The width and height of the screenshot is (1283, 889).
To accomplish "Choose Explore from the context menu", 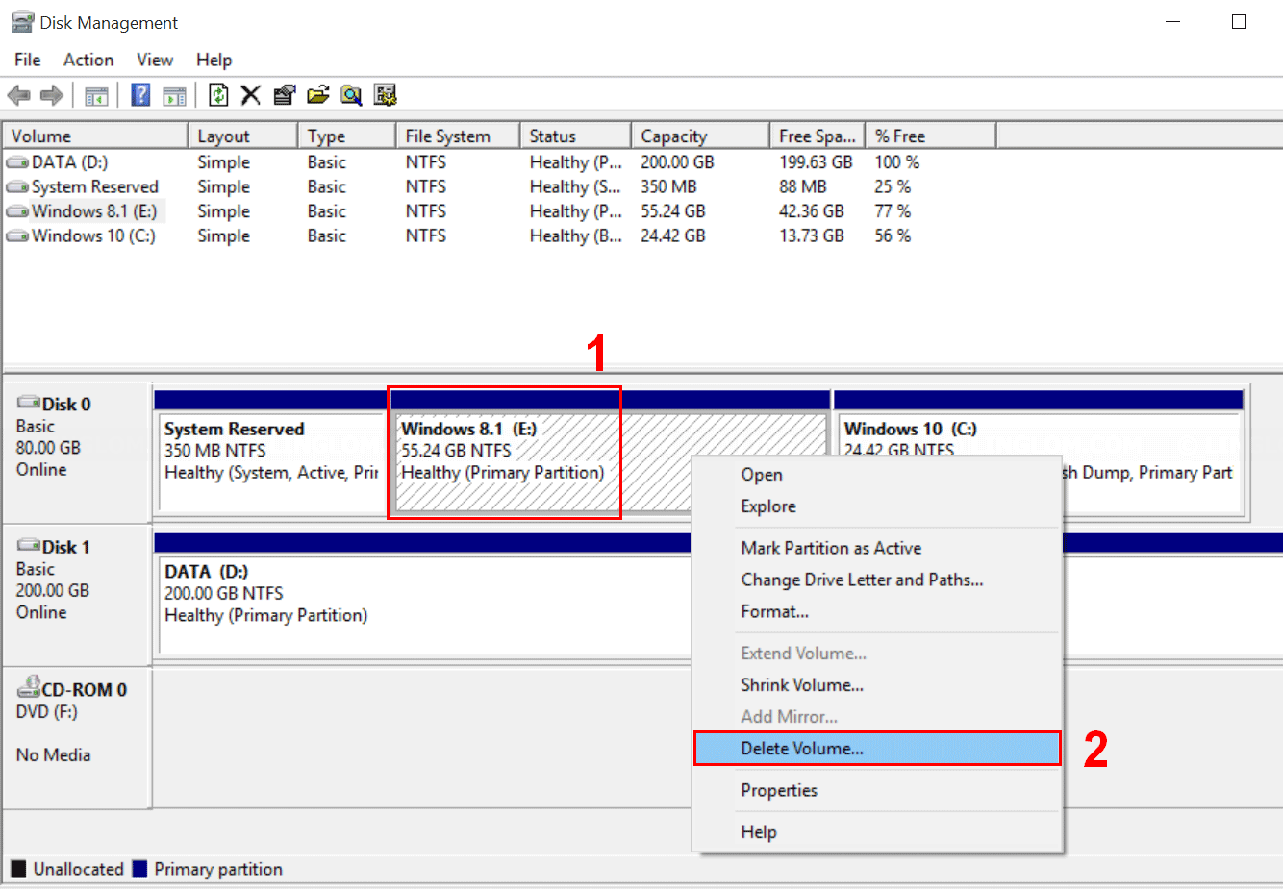I will pyautogui.click(x=877, y=506).
